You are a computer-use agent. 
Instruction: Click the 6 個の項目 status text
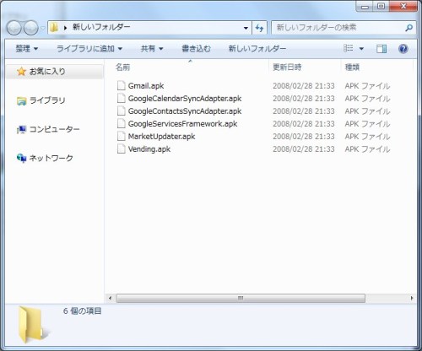pos(82,311)
